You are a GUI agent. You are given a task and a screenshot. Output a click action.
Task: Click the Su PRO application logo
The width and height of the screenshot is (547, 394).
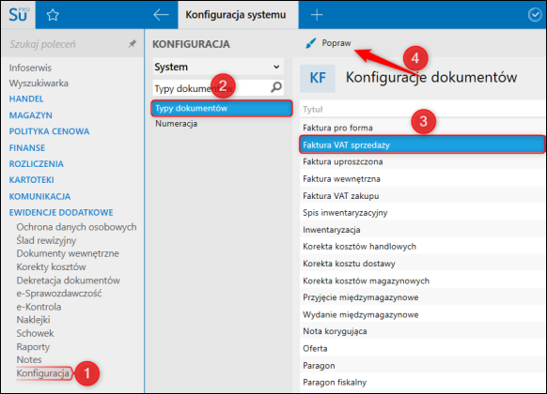(19, 15)
